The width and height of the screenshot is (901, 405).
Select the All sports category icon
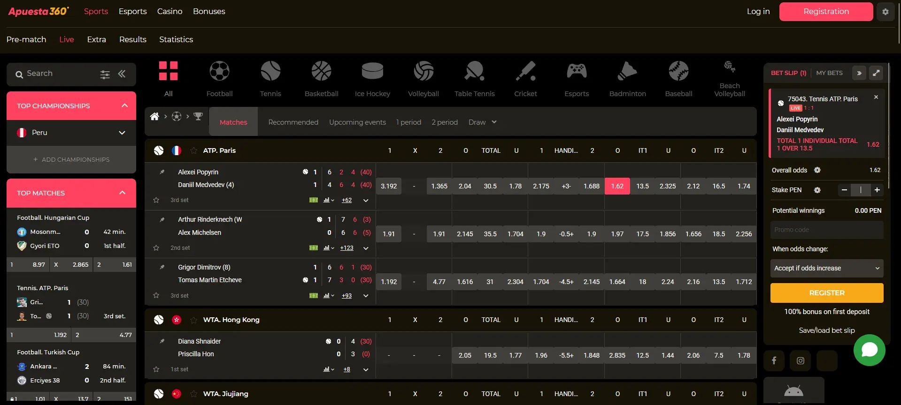point(168,71)
